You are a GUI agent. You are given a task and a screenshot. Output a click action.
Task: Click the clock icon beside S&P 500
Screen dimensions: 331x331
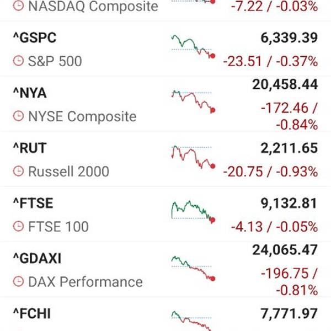(18, 61)
